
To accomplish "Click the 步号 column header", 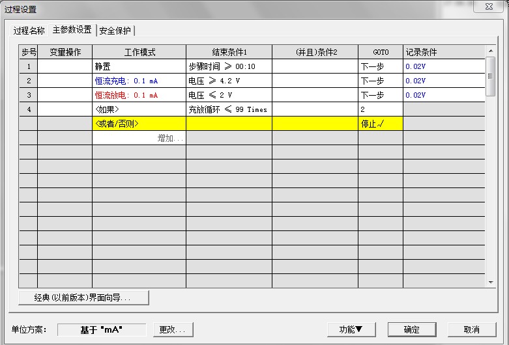I will click(x=29, y=52).
